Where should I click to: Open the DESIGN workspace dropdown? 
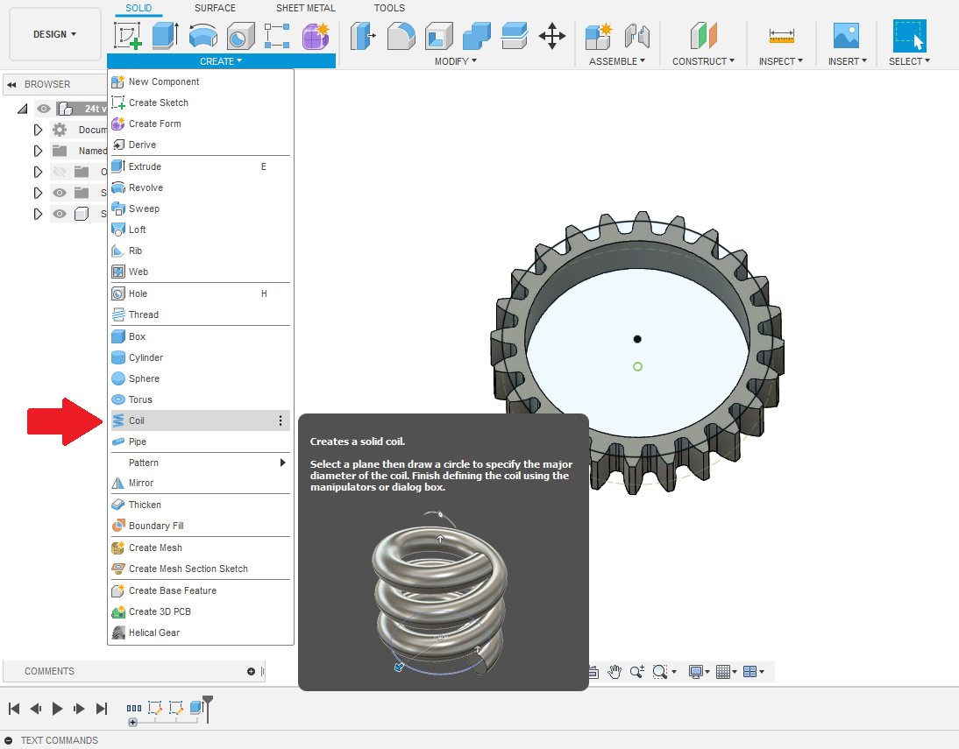(x=54, y=34)
